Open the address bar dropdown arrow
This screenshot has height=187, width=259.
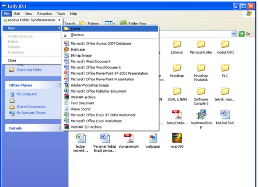click(234, 34)
